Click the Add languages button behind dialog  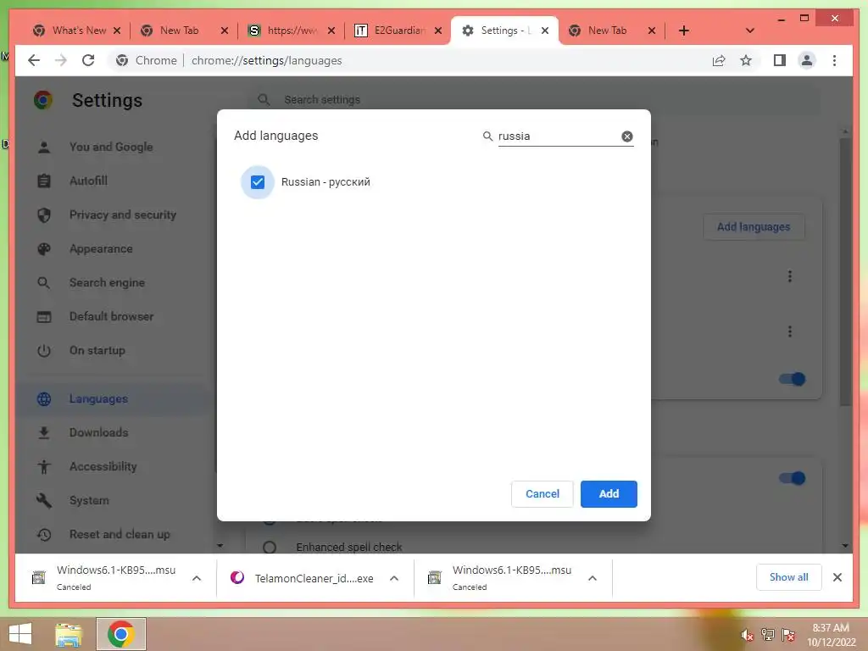753,227
